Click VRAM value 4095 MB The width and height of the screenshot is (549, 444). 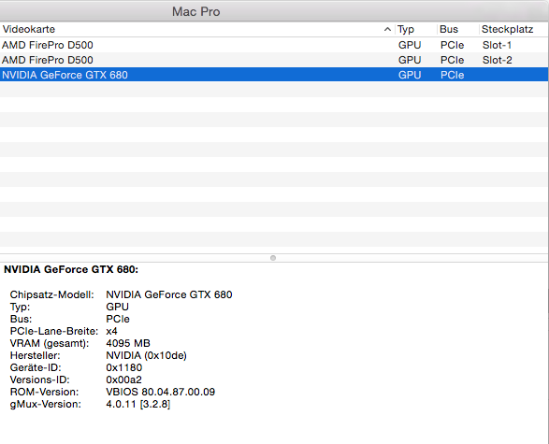pos(128,343)
